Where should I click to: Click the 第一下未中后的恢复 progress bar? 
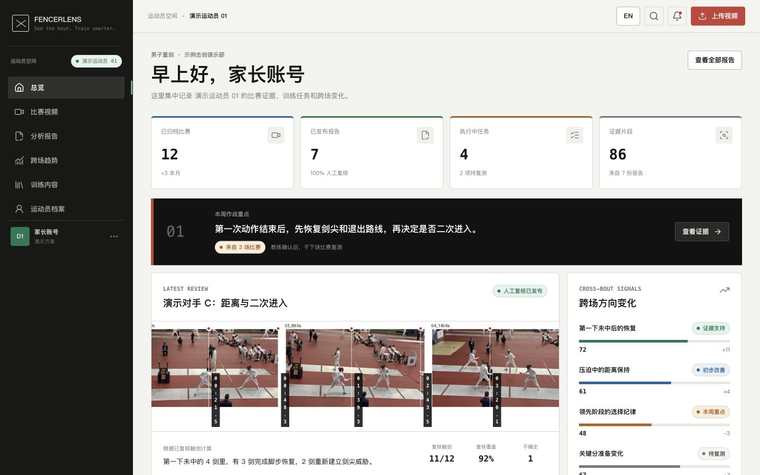pos(654,341)
